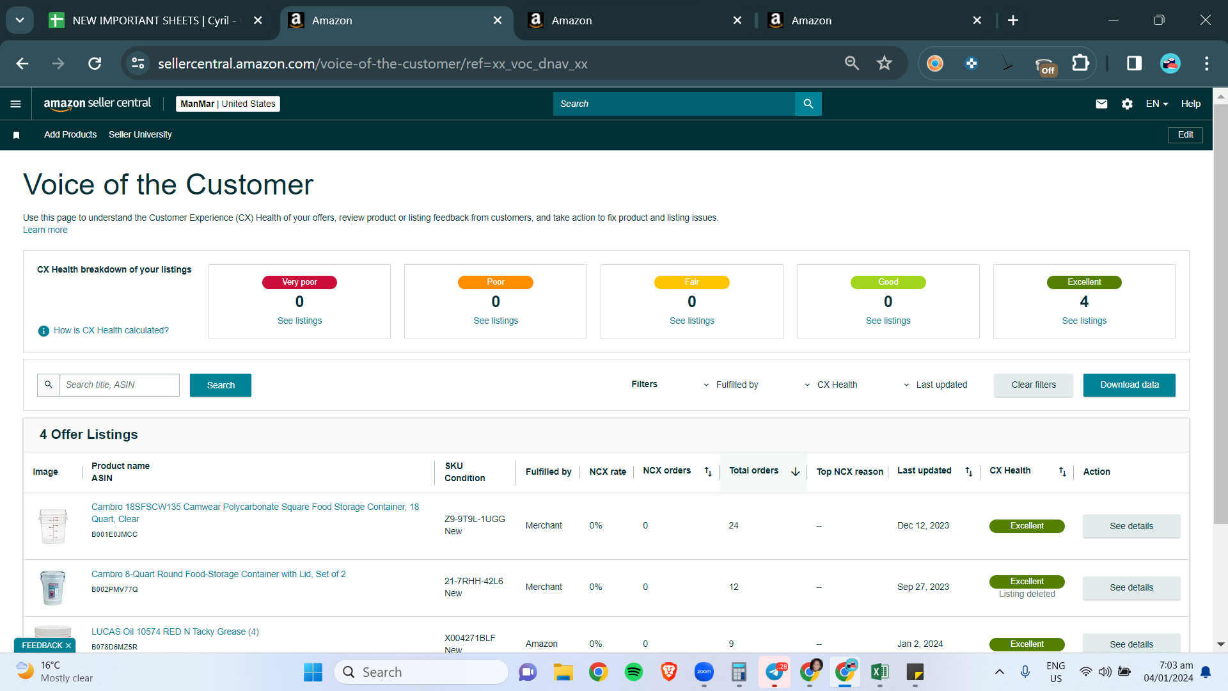This screenshot has height=691, width=1228.
Task: See listings under Very poor
Action: (299, 321)
